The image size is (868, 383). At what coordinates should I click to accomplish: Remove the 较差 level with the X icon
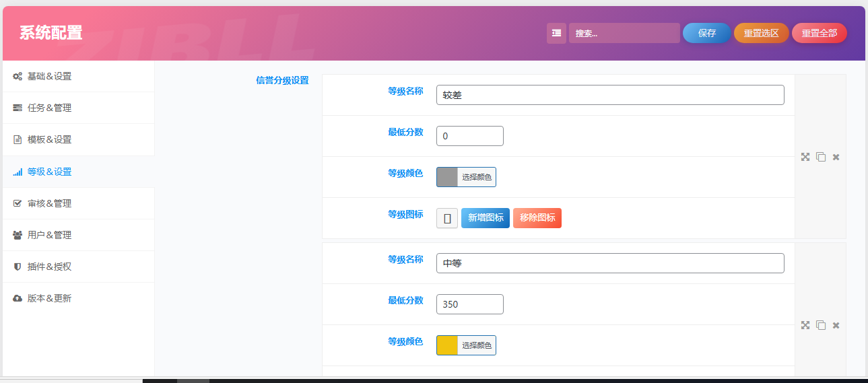pos(836,157)
